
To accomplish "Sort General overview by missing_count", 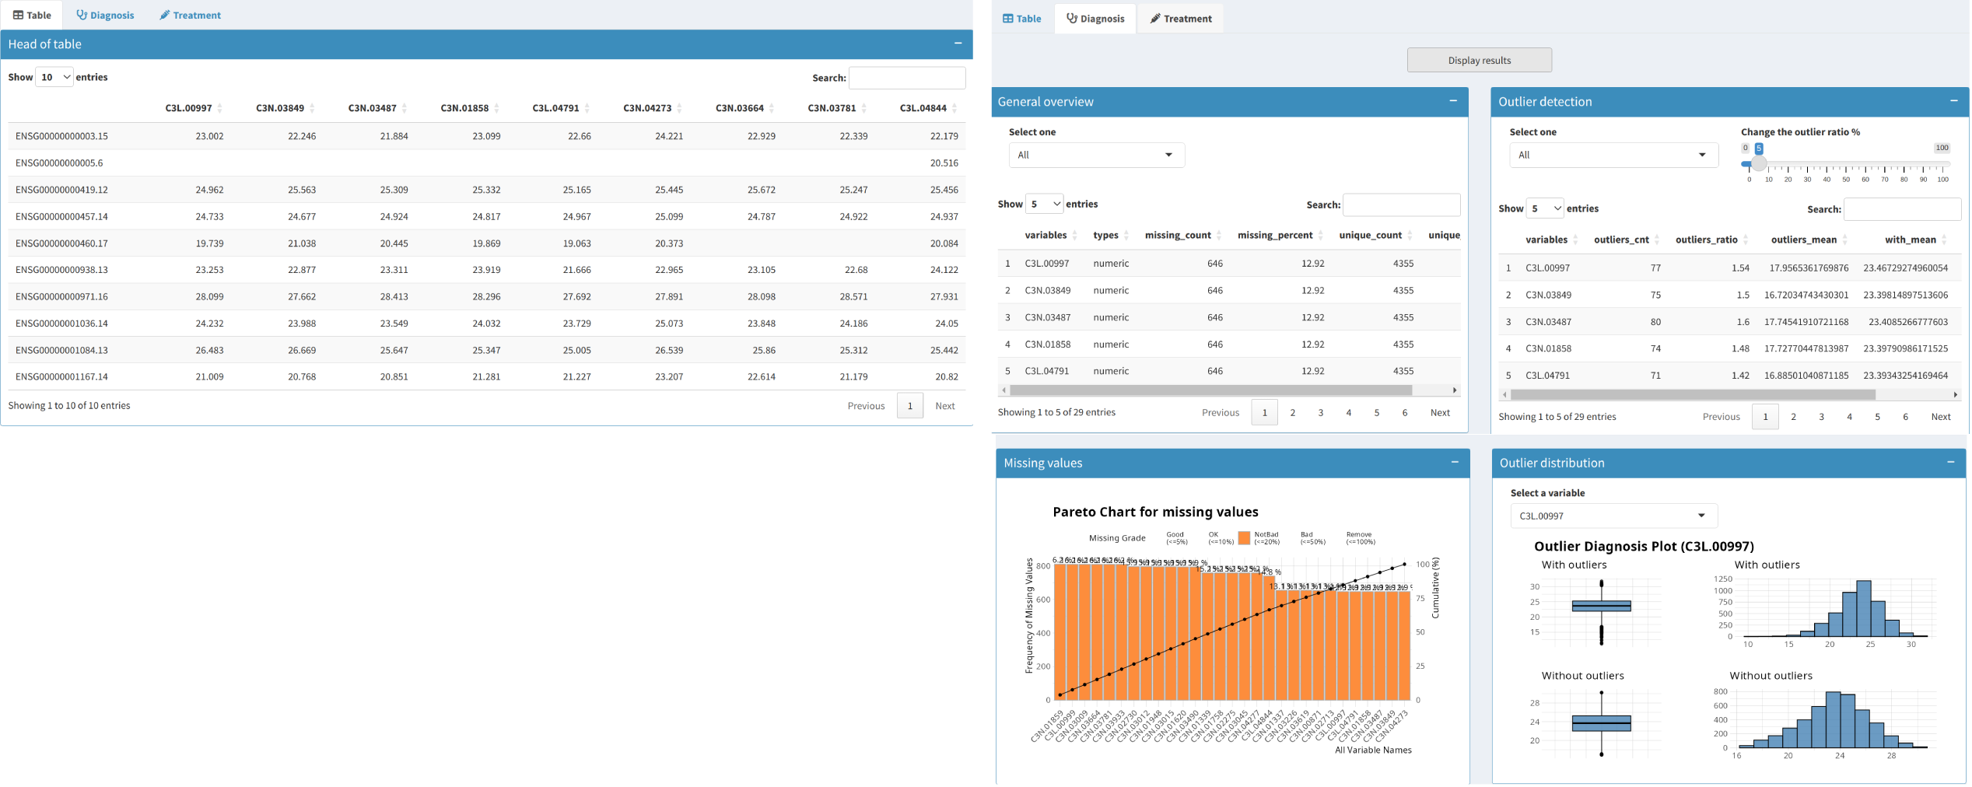I will (x=1182, y=236).
